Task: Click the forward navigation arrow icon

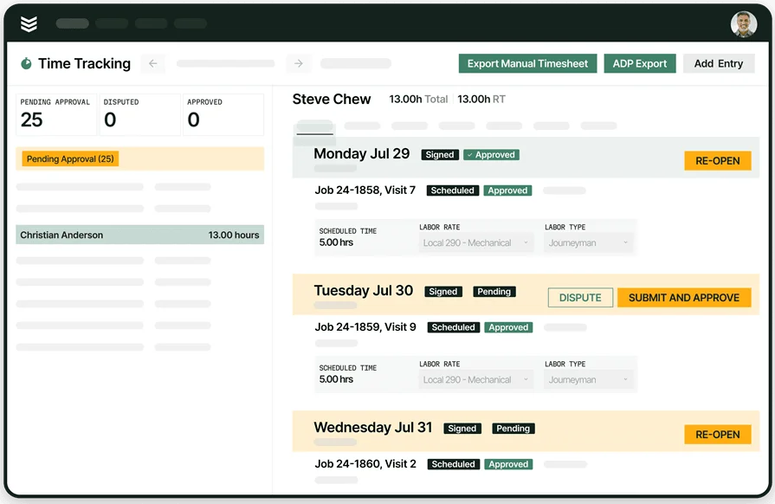Action: pyautogui.click(x=298, y=63)
